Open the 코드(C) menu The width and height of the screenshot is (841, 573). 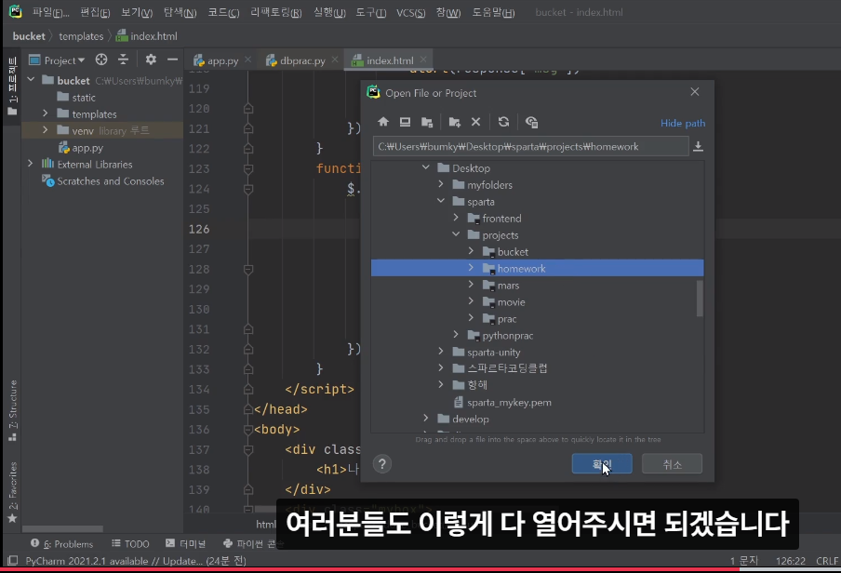223,12
